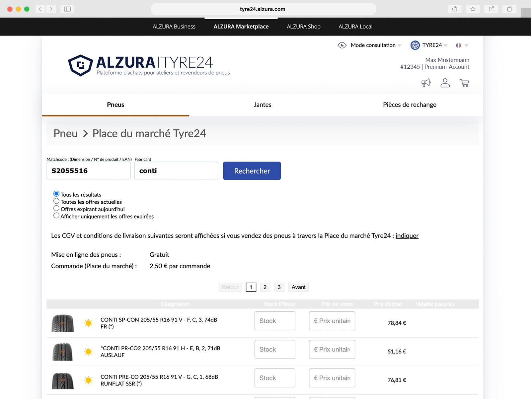Open the browser share icon
The image size is (531, 399).
tap(492, 9)
